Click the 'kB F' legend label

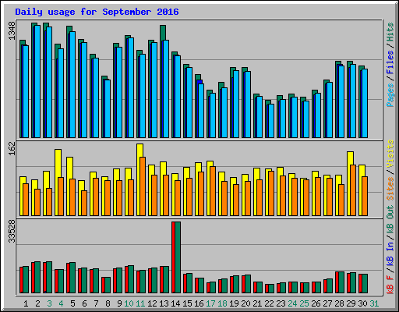[390, 284]
